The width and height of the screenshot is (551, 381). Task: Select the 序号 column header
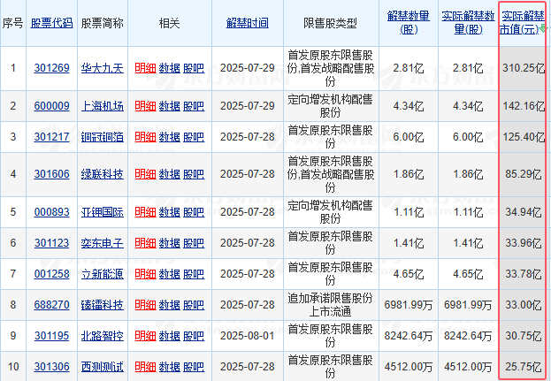coord(12,23)
